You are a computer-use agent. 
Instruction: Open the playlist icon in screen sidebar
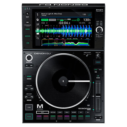[x=38, y=25]
